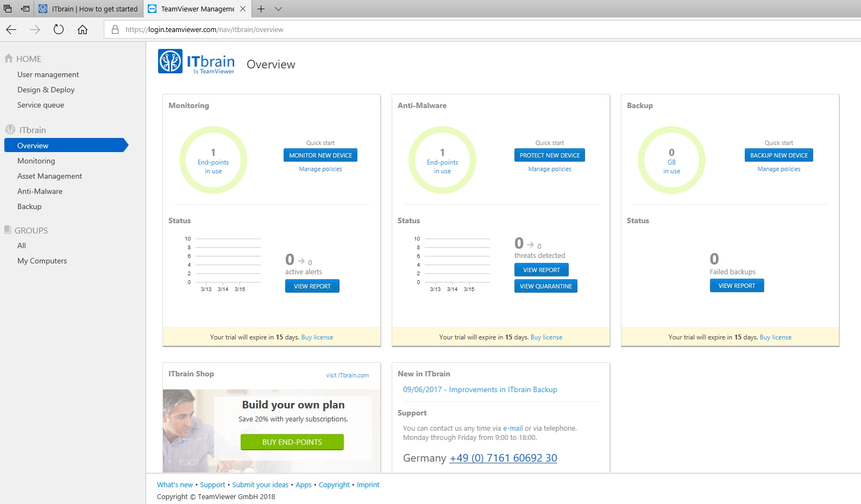The height and width of the screenshot is (504, 861).
Task: Open Design & Deploy in sidebar
Action: coord(46,90)
